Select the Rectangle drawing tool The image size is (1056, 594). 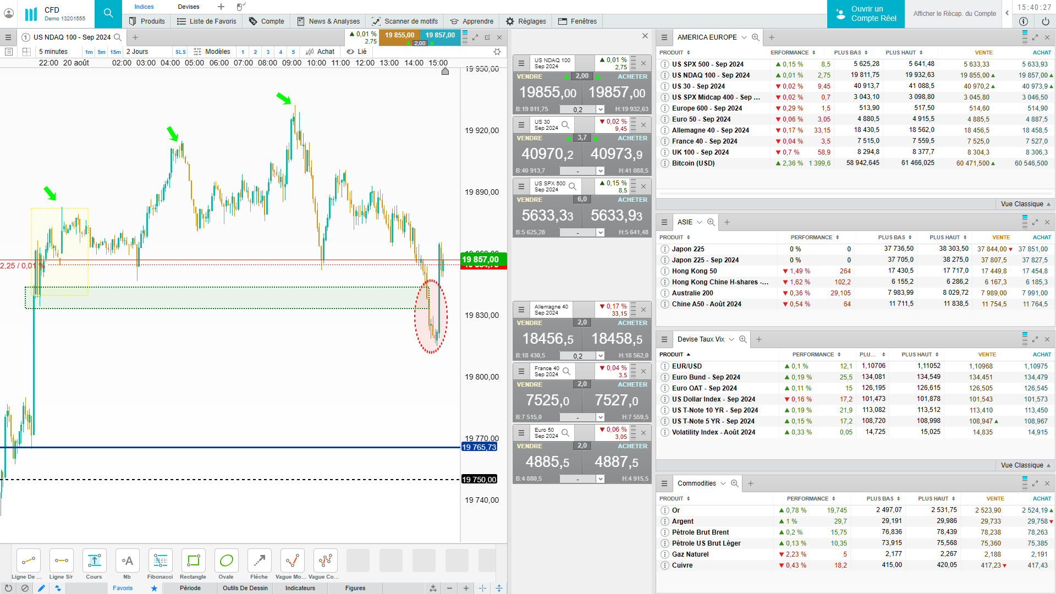(193, 561)
